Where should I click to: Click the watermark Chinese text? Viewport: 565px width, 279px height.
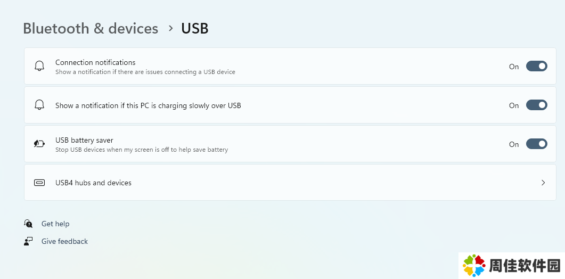[x=525, y=266]
